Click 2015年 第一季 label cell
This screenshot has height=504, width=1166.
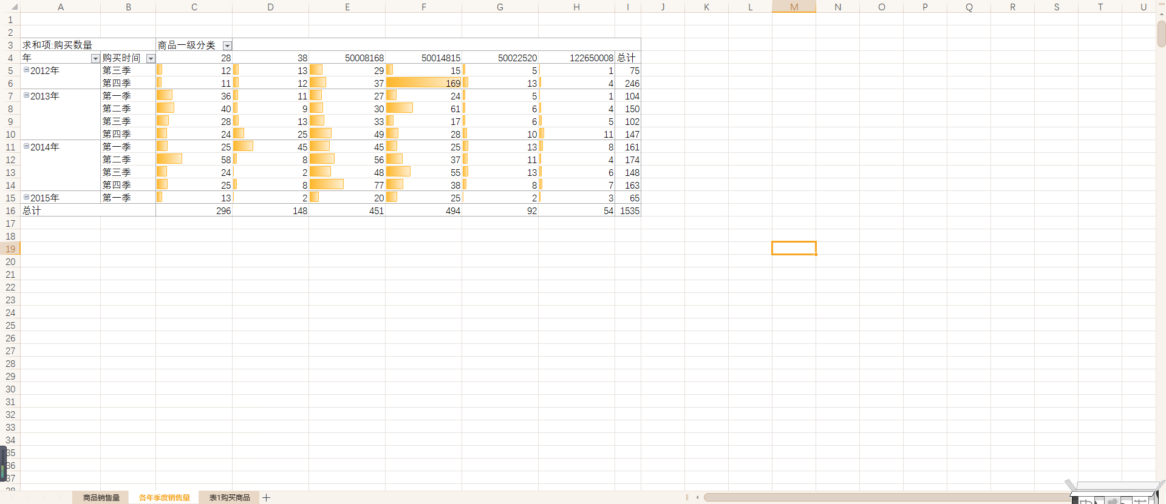(x=128, y=198)
